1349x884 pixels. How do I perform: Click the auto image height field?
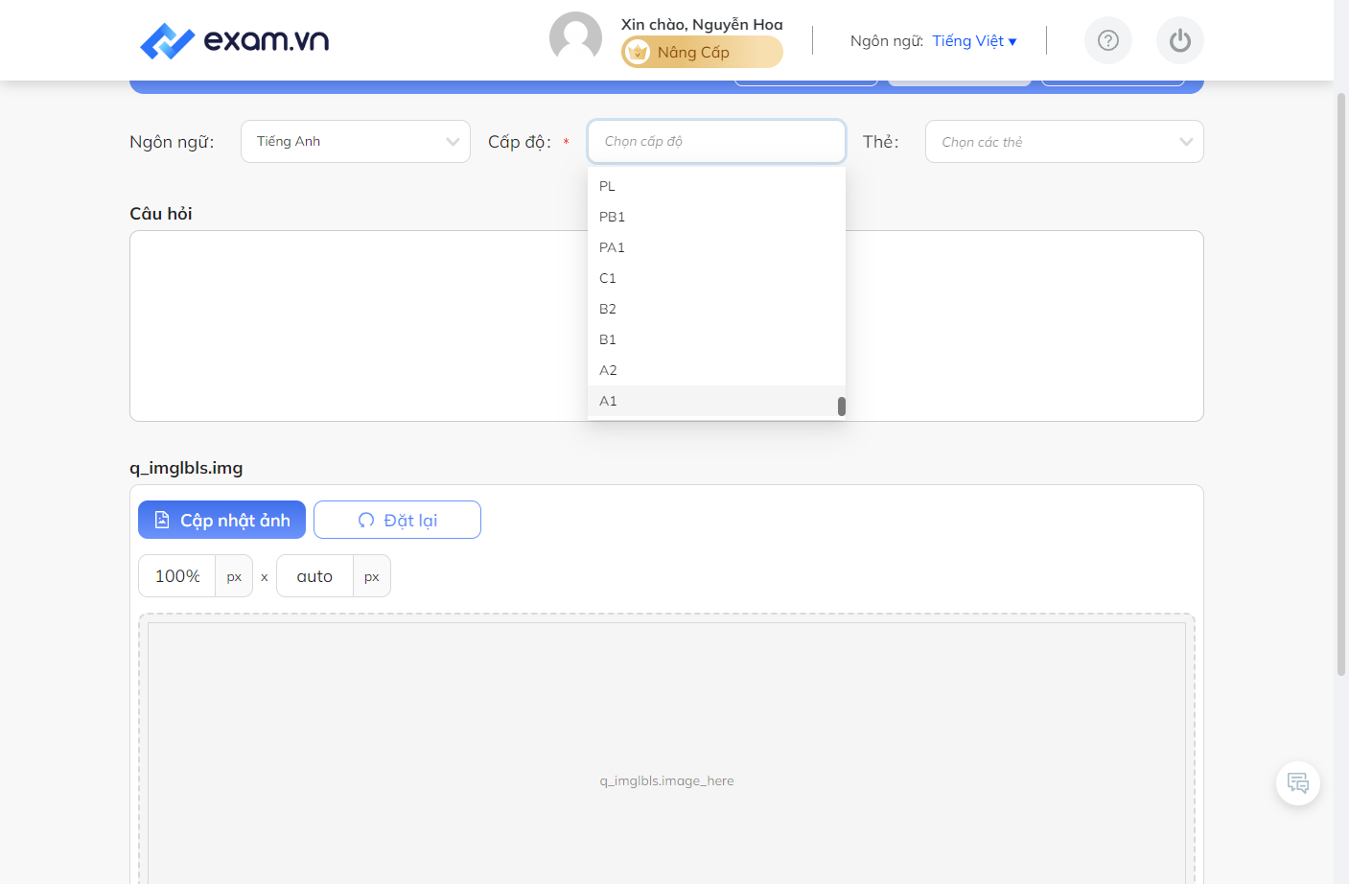coord(314,576)
